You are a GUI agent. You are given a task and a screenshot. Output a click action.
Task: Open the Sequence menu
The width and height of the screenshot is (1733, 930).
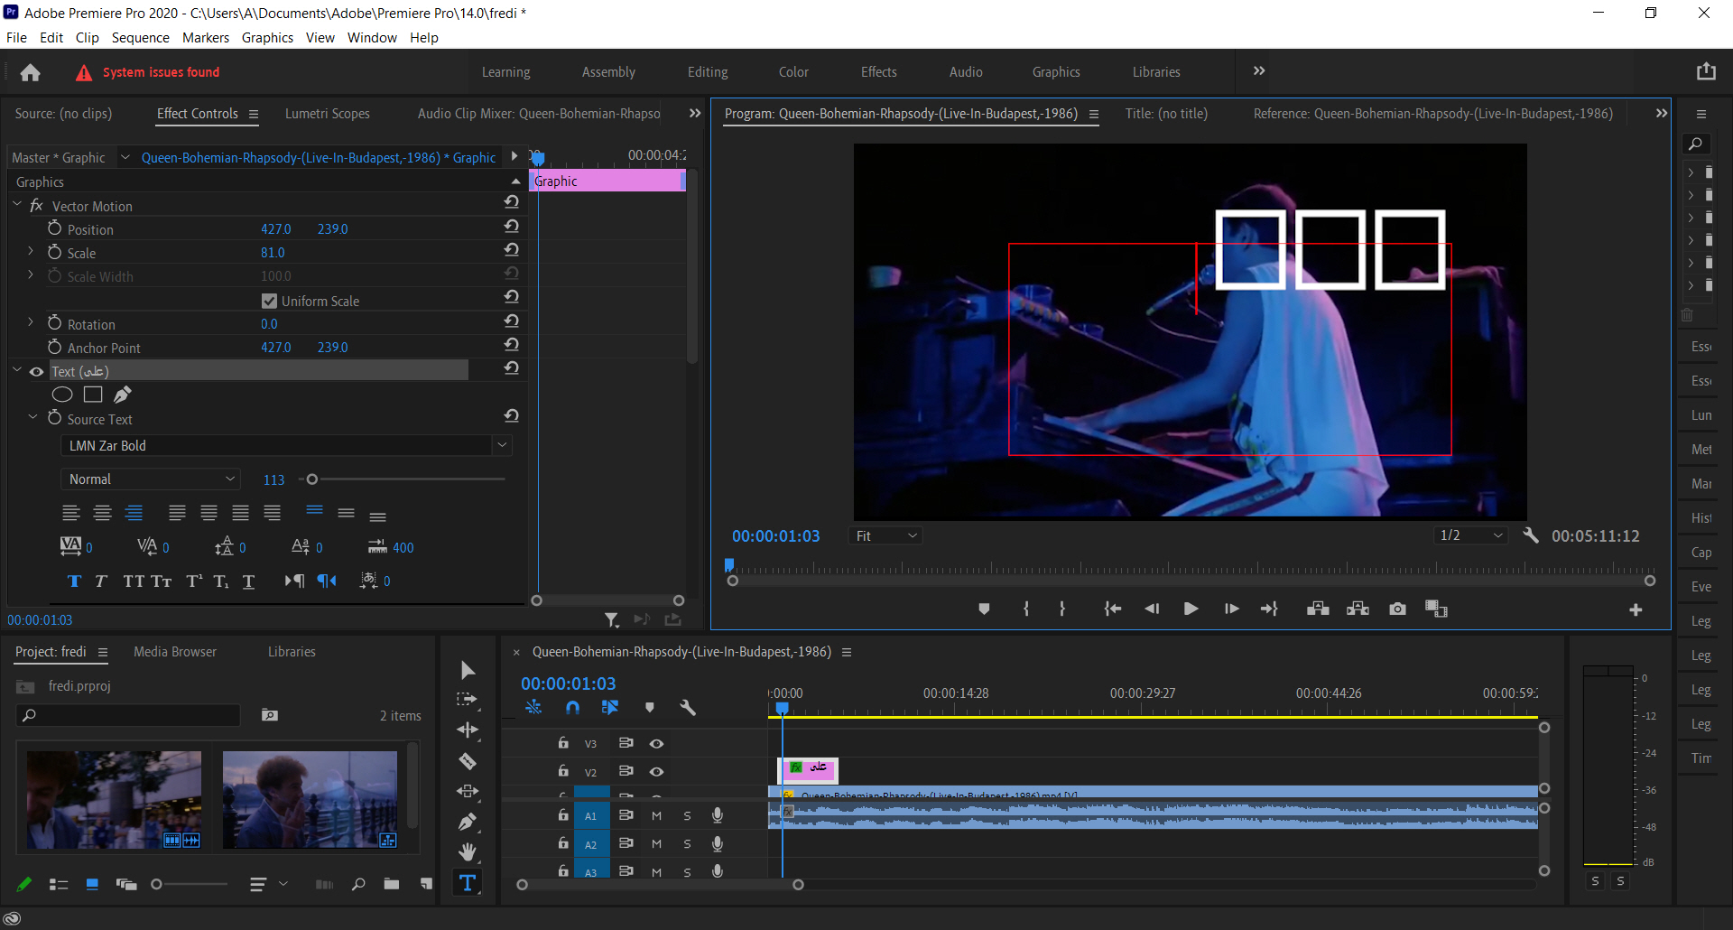click(x=140, y=37)
